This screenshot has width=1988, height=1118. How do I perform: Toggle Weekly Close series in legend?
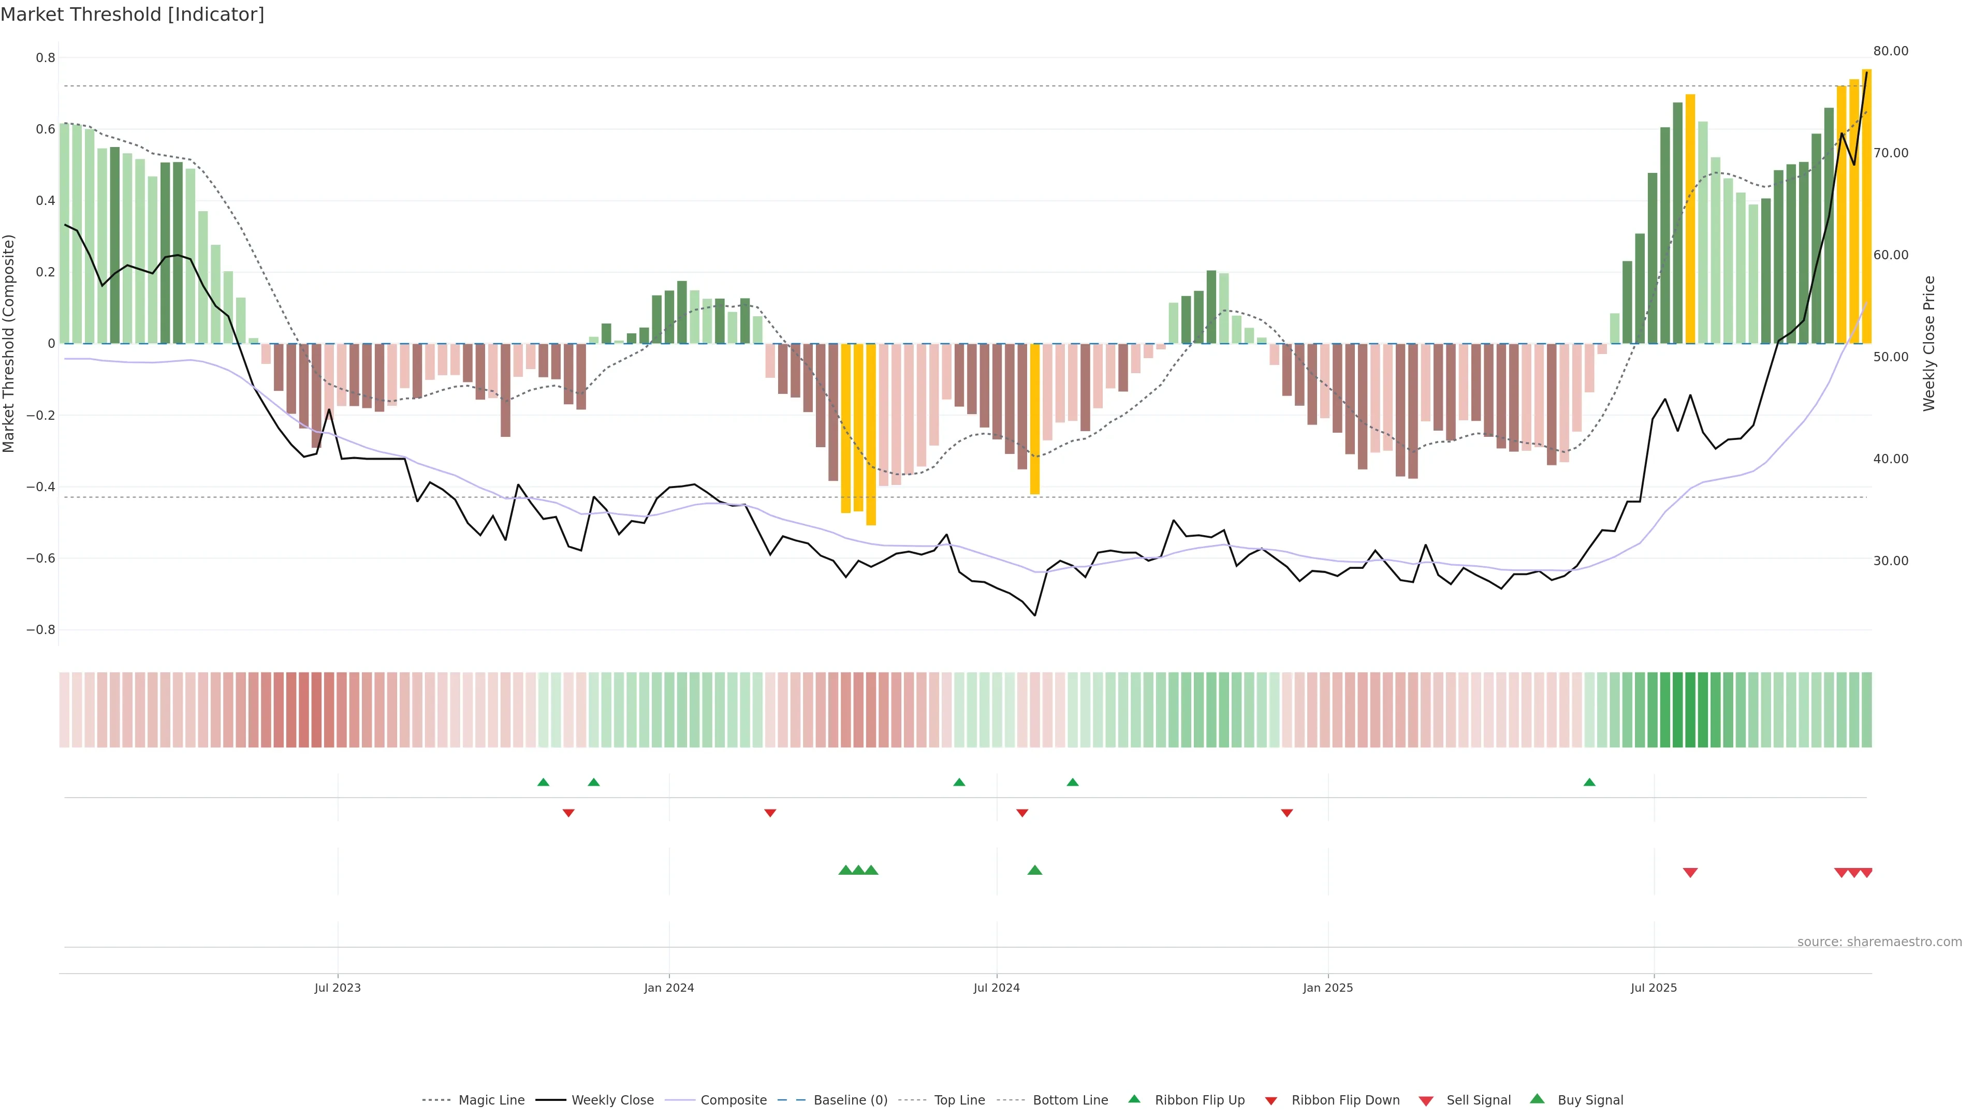tap(612, 1099)
